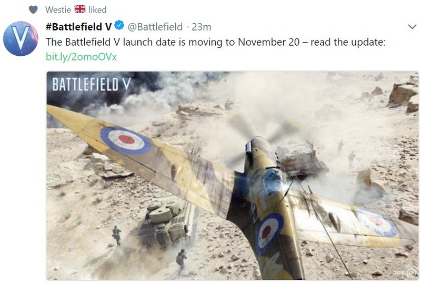Screen dimensions: 421x285
Task: Open the Battlefield V profile avatar
Action: (x=20, y=38)
